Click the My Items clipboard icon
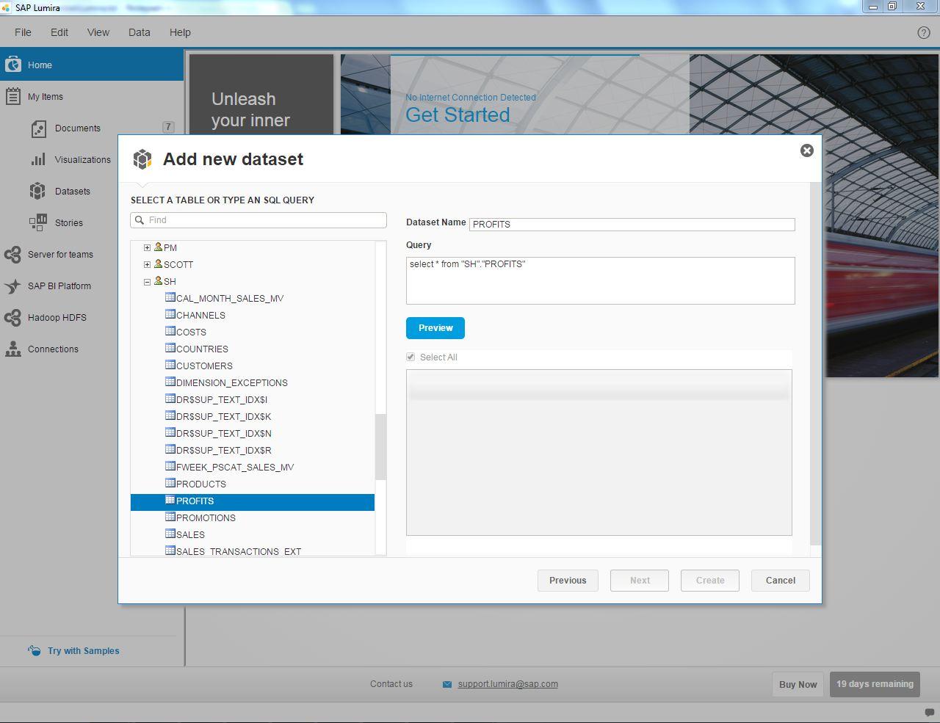The height and width of the screenshot is (723, 940). pos(12,96)
